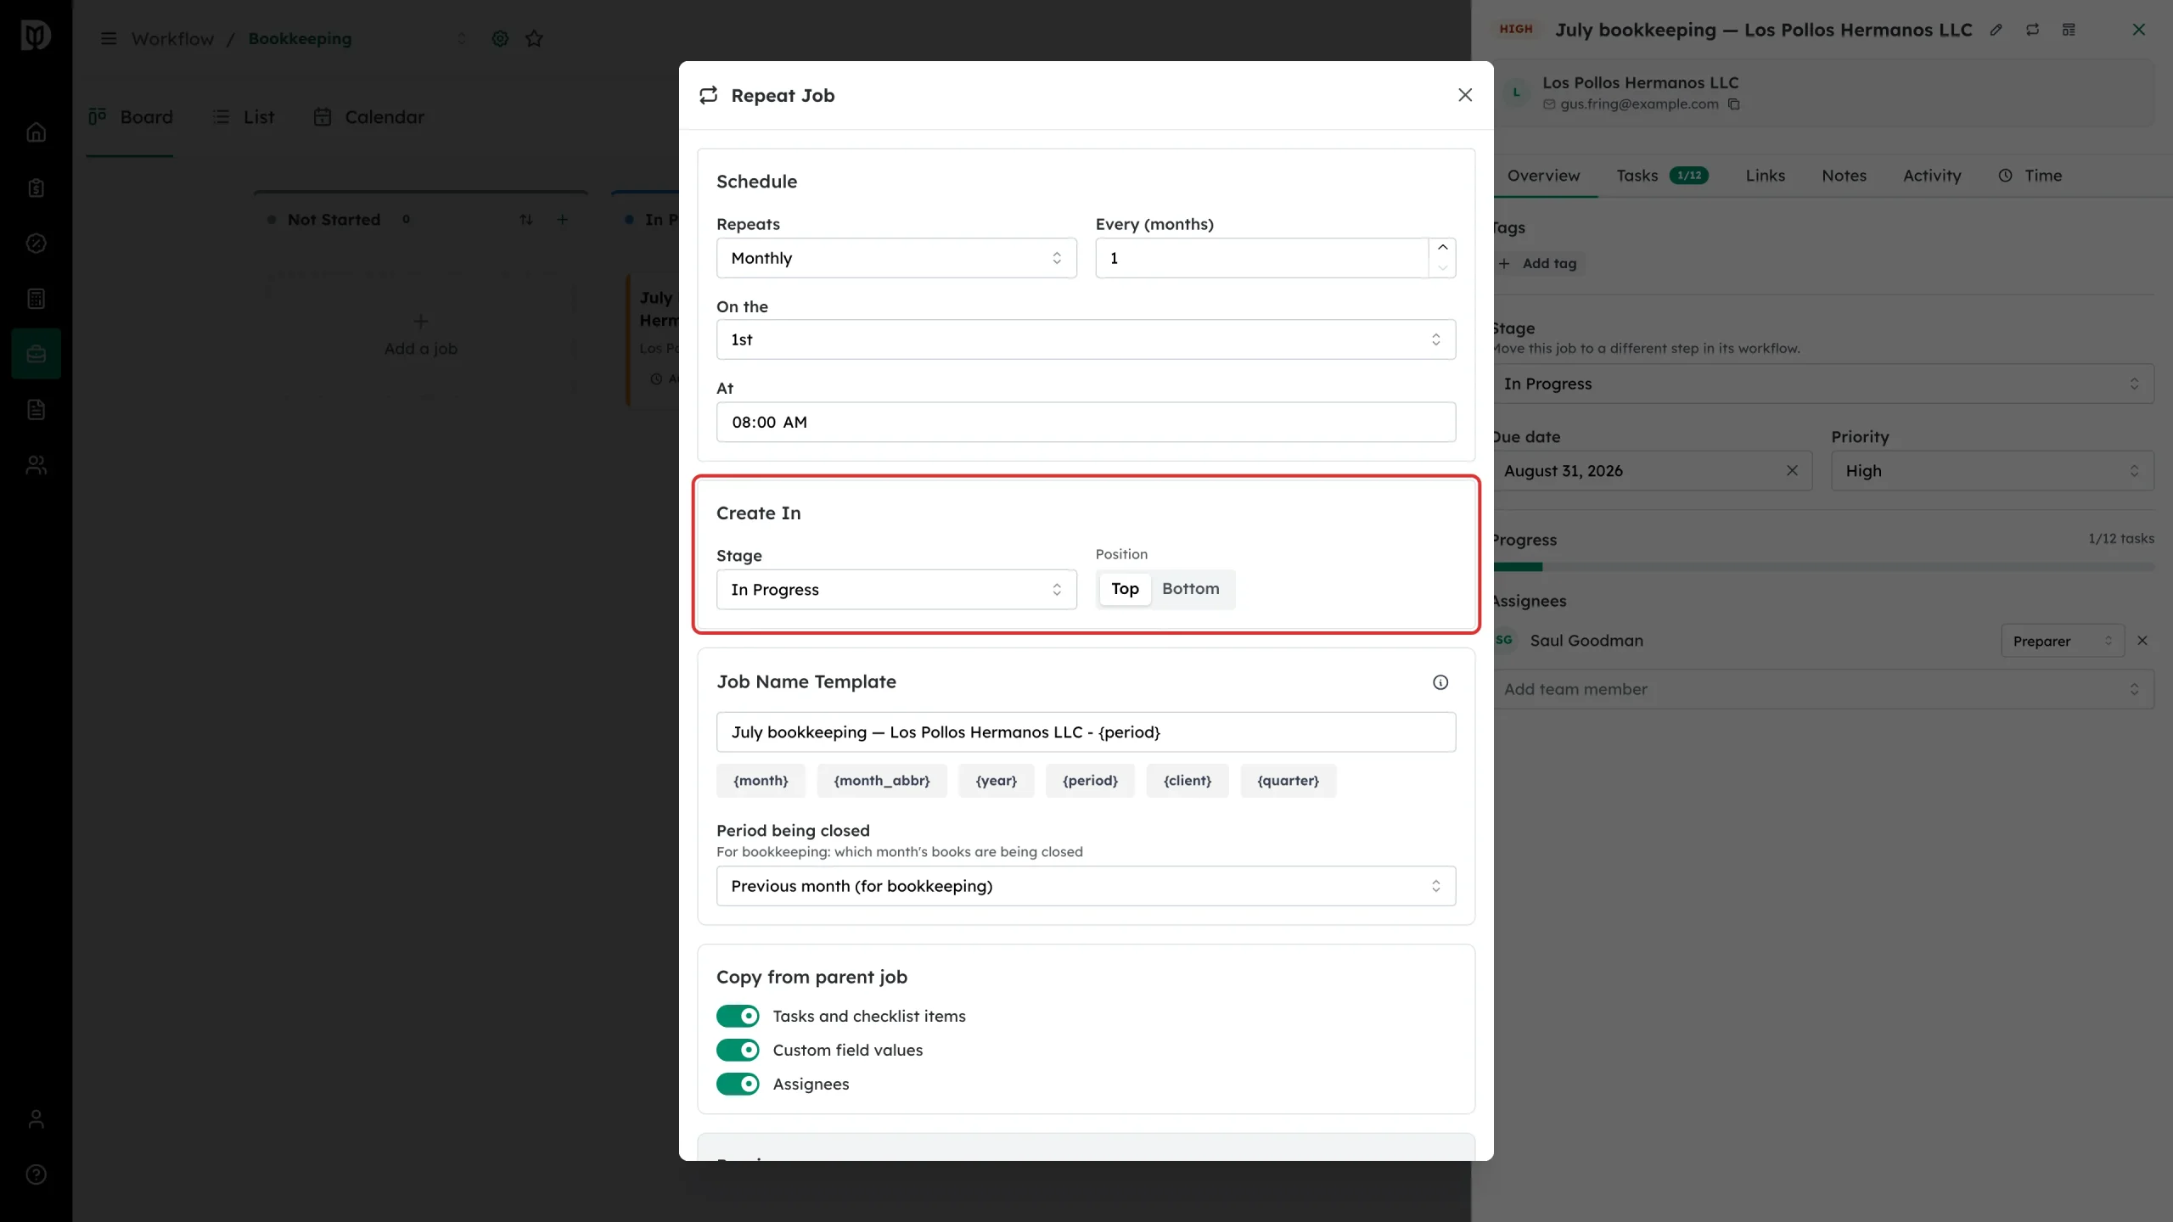
Task: Click the pencil icon next to the job title
Action: (1996, 30)
